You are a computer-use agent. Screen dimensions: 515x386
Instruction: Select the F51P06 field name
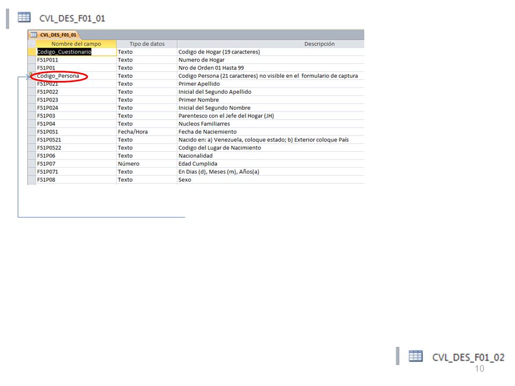click(46, 155)
